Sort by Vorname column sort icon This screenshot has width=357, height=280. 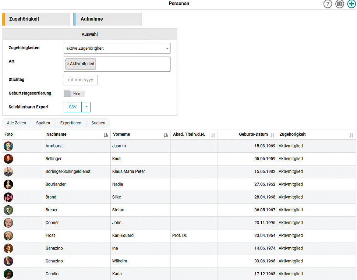[x=166, y=135]
